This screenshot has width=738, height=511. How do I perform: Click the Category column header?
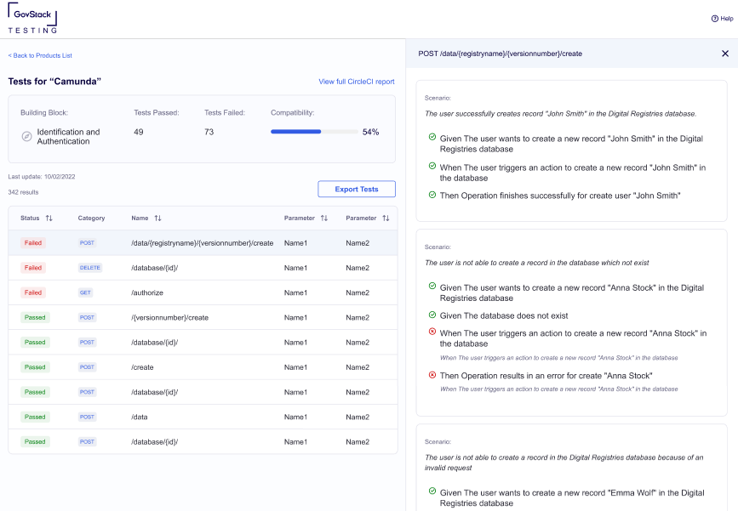click(x=91, y=219)
